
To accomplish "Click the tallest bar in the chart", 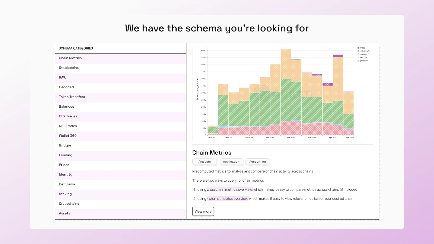I will pos(286,92).
